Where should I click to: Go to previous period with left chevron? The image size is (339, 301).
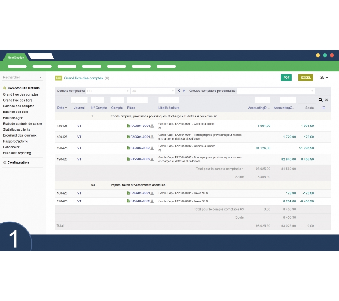(x=179, y=91)
